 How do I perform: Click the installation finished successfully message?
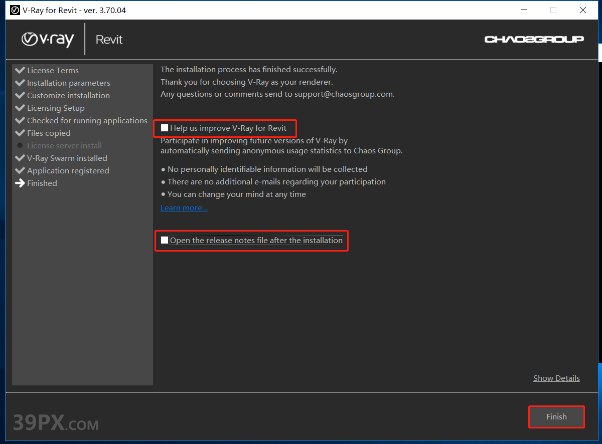pos(249,70)
